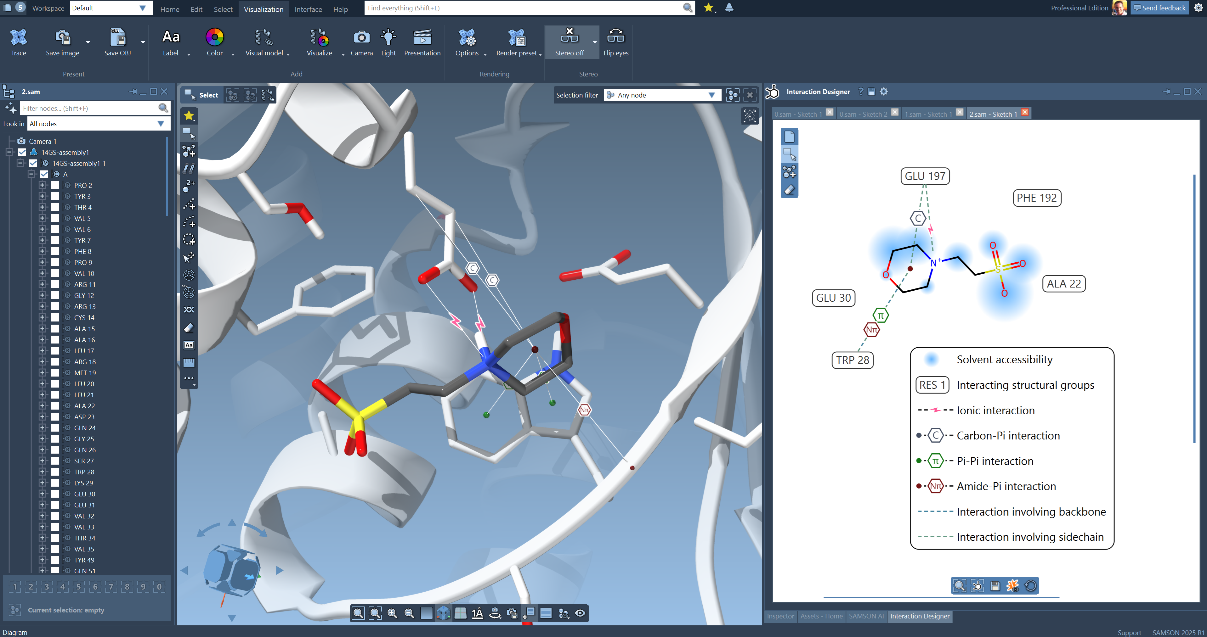Open the Interface menu
This screenshot has height=637, width=1207.
coord(308,9)
